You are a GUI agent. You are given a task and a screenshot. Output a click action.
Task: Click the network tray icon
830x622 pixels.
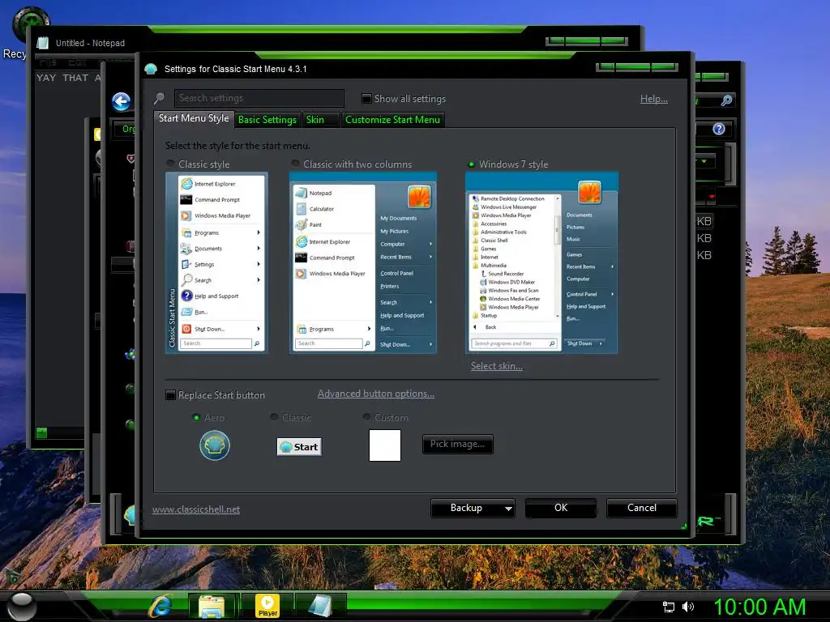(669, 607)
